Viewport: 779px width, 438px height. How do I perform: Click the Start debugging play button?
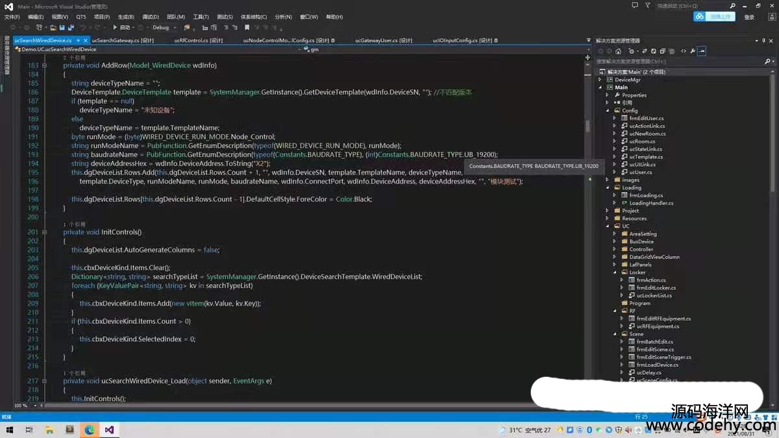115,28
